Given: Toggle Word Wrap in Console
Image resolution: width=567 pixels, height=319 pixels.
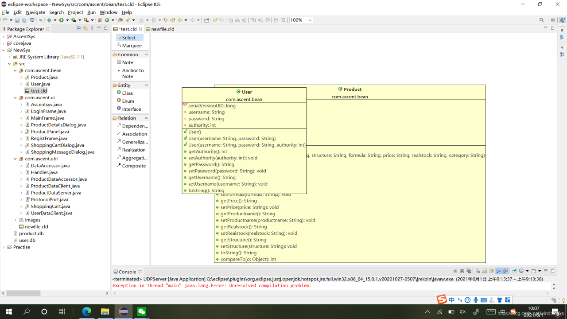Looking at the screenshot, I should click(x=491, y=271).
